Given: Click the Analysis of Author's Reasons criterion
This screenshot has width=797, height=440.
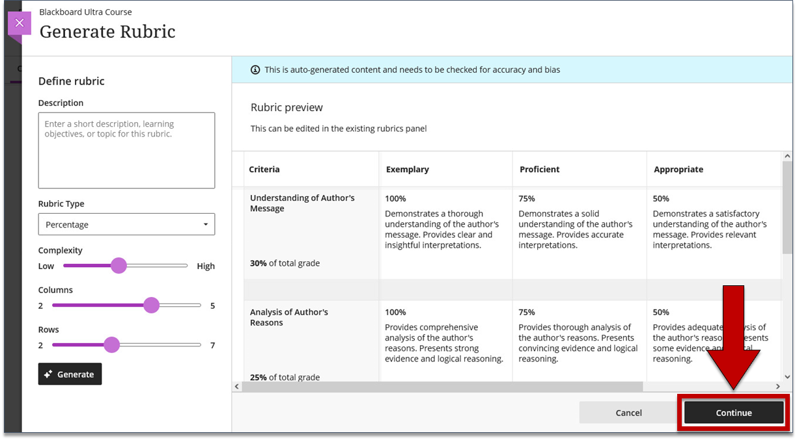Looking at the screenshot, I should (x=289, y=317).
